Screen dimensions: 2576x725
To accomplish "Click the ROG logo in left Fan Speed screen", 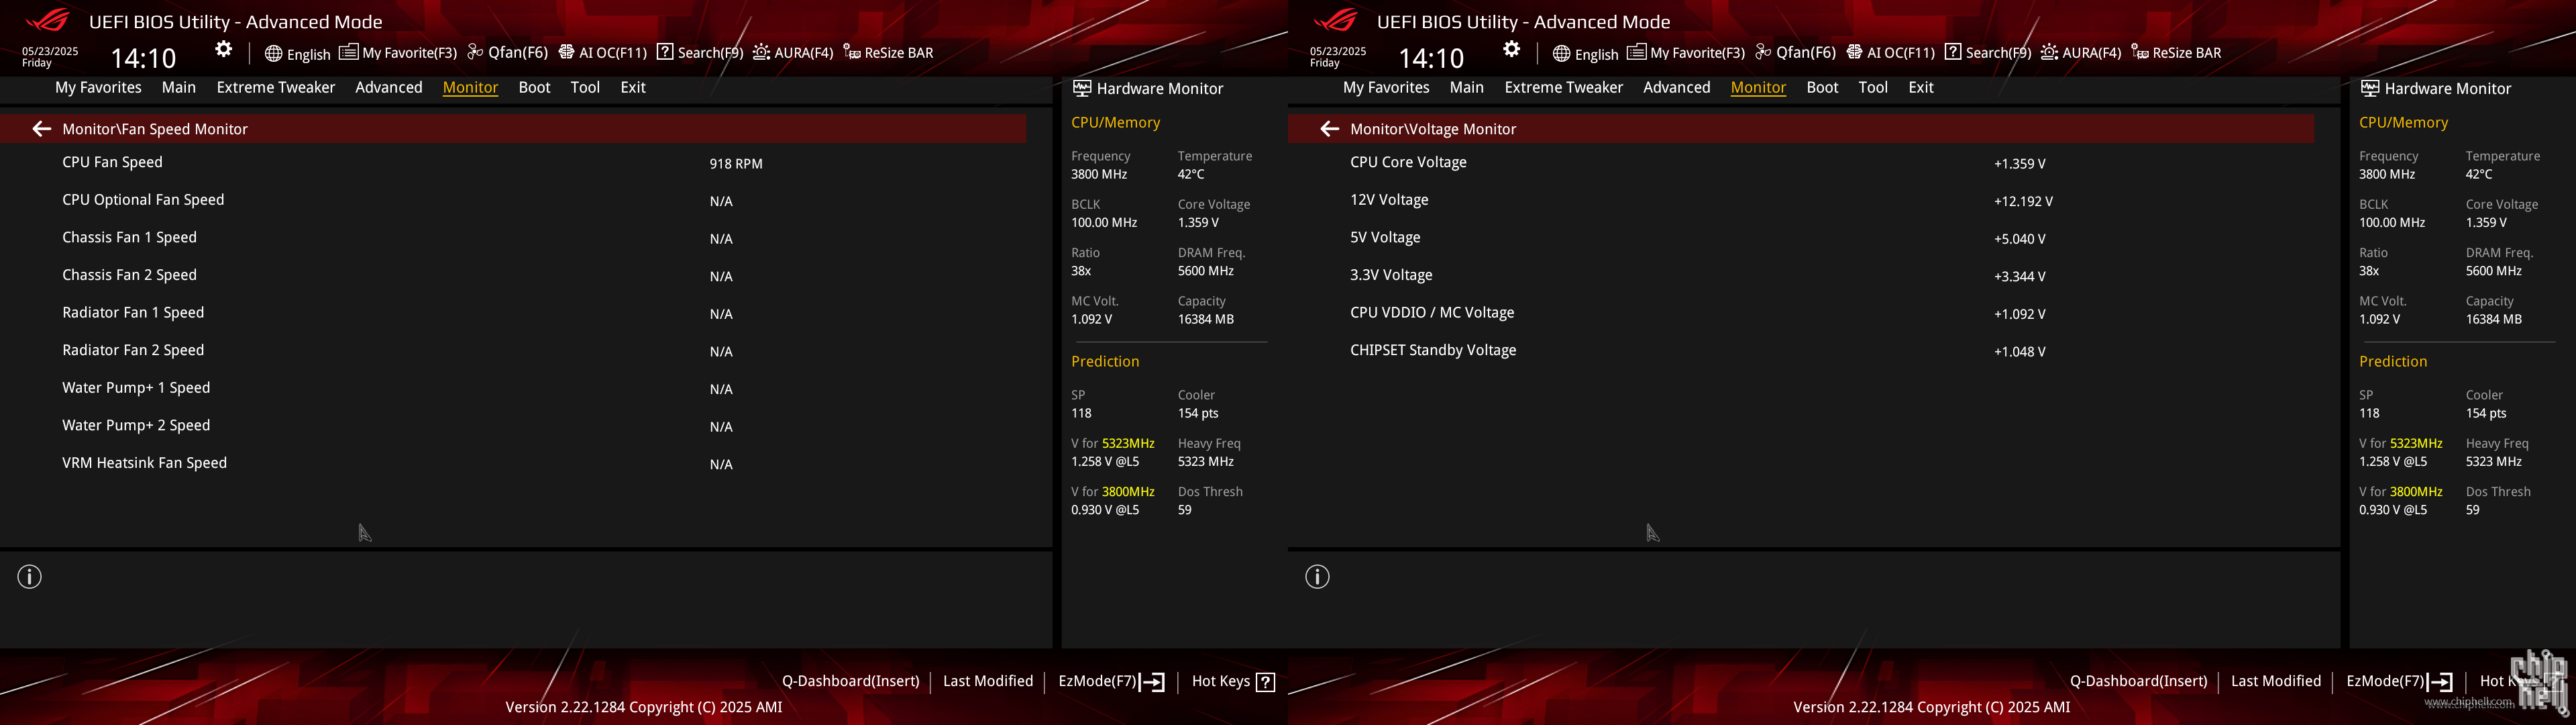I will [x=48, y=20].
